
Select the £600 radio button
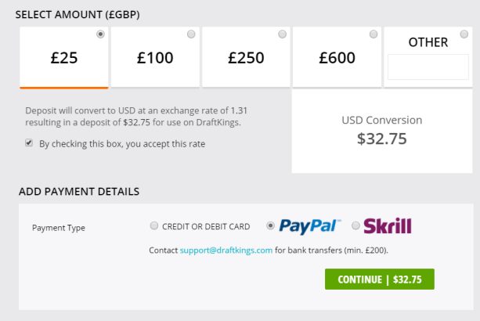tap(374, 34)
